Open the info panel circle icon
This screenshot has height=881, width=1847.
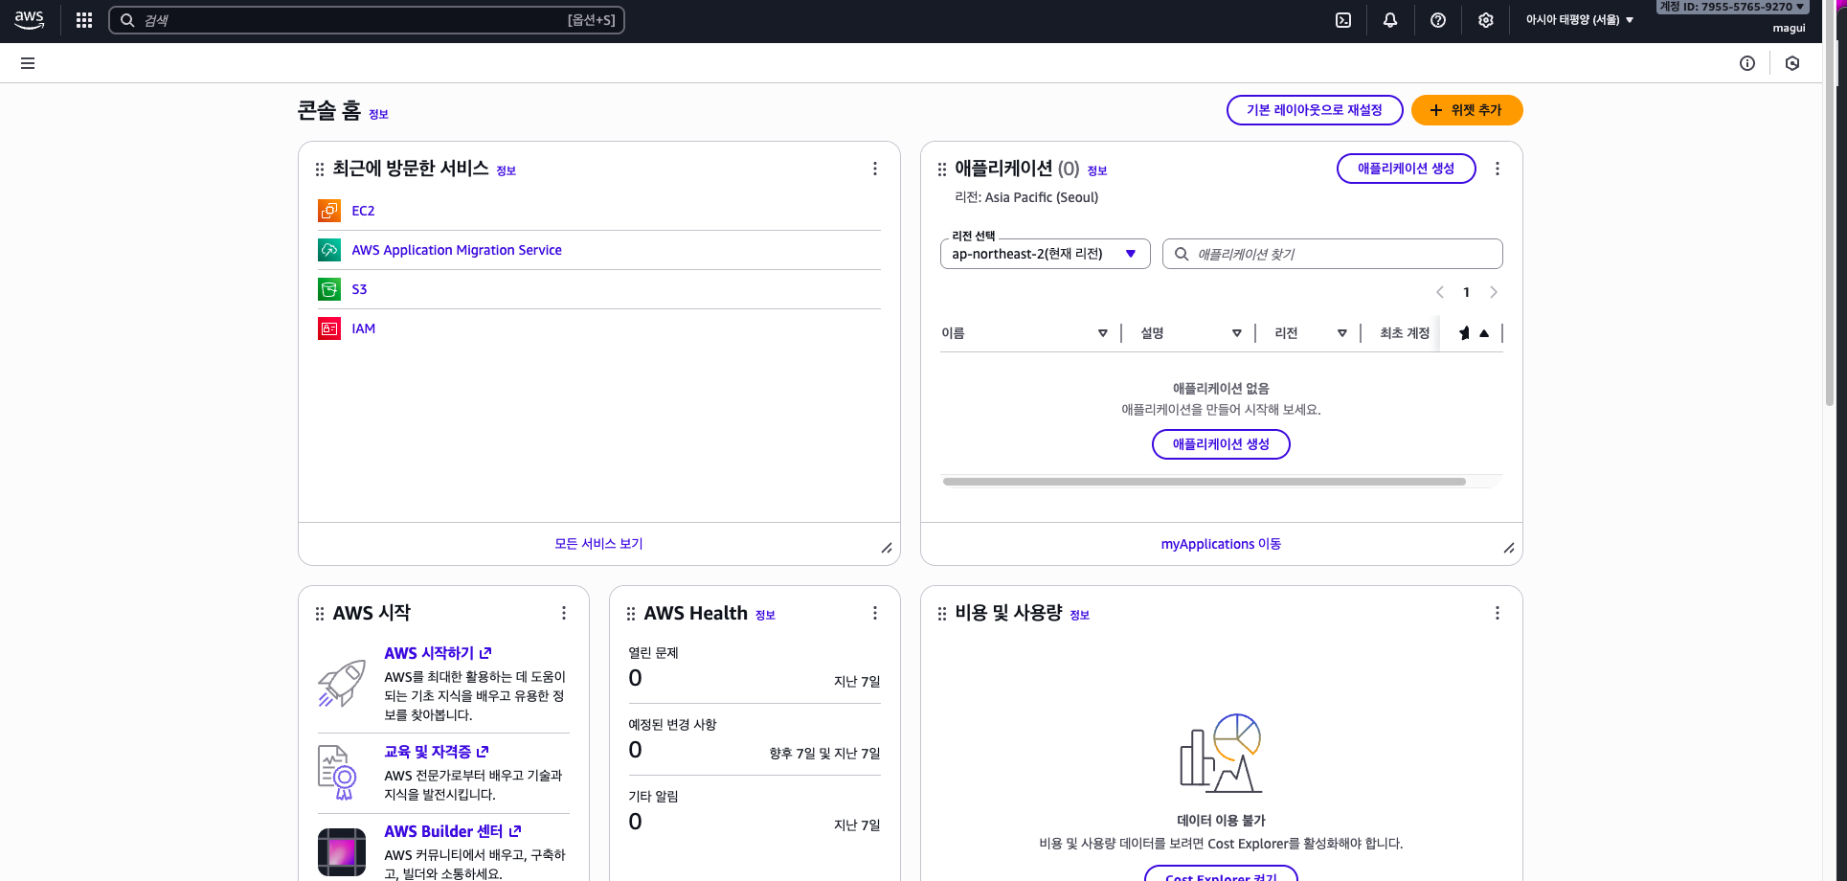tap(1747, 63)
